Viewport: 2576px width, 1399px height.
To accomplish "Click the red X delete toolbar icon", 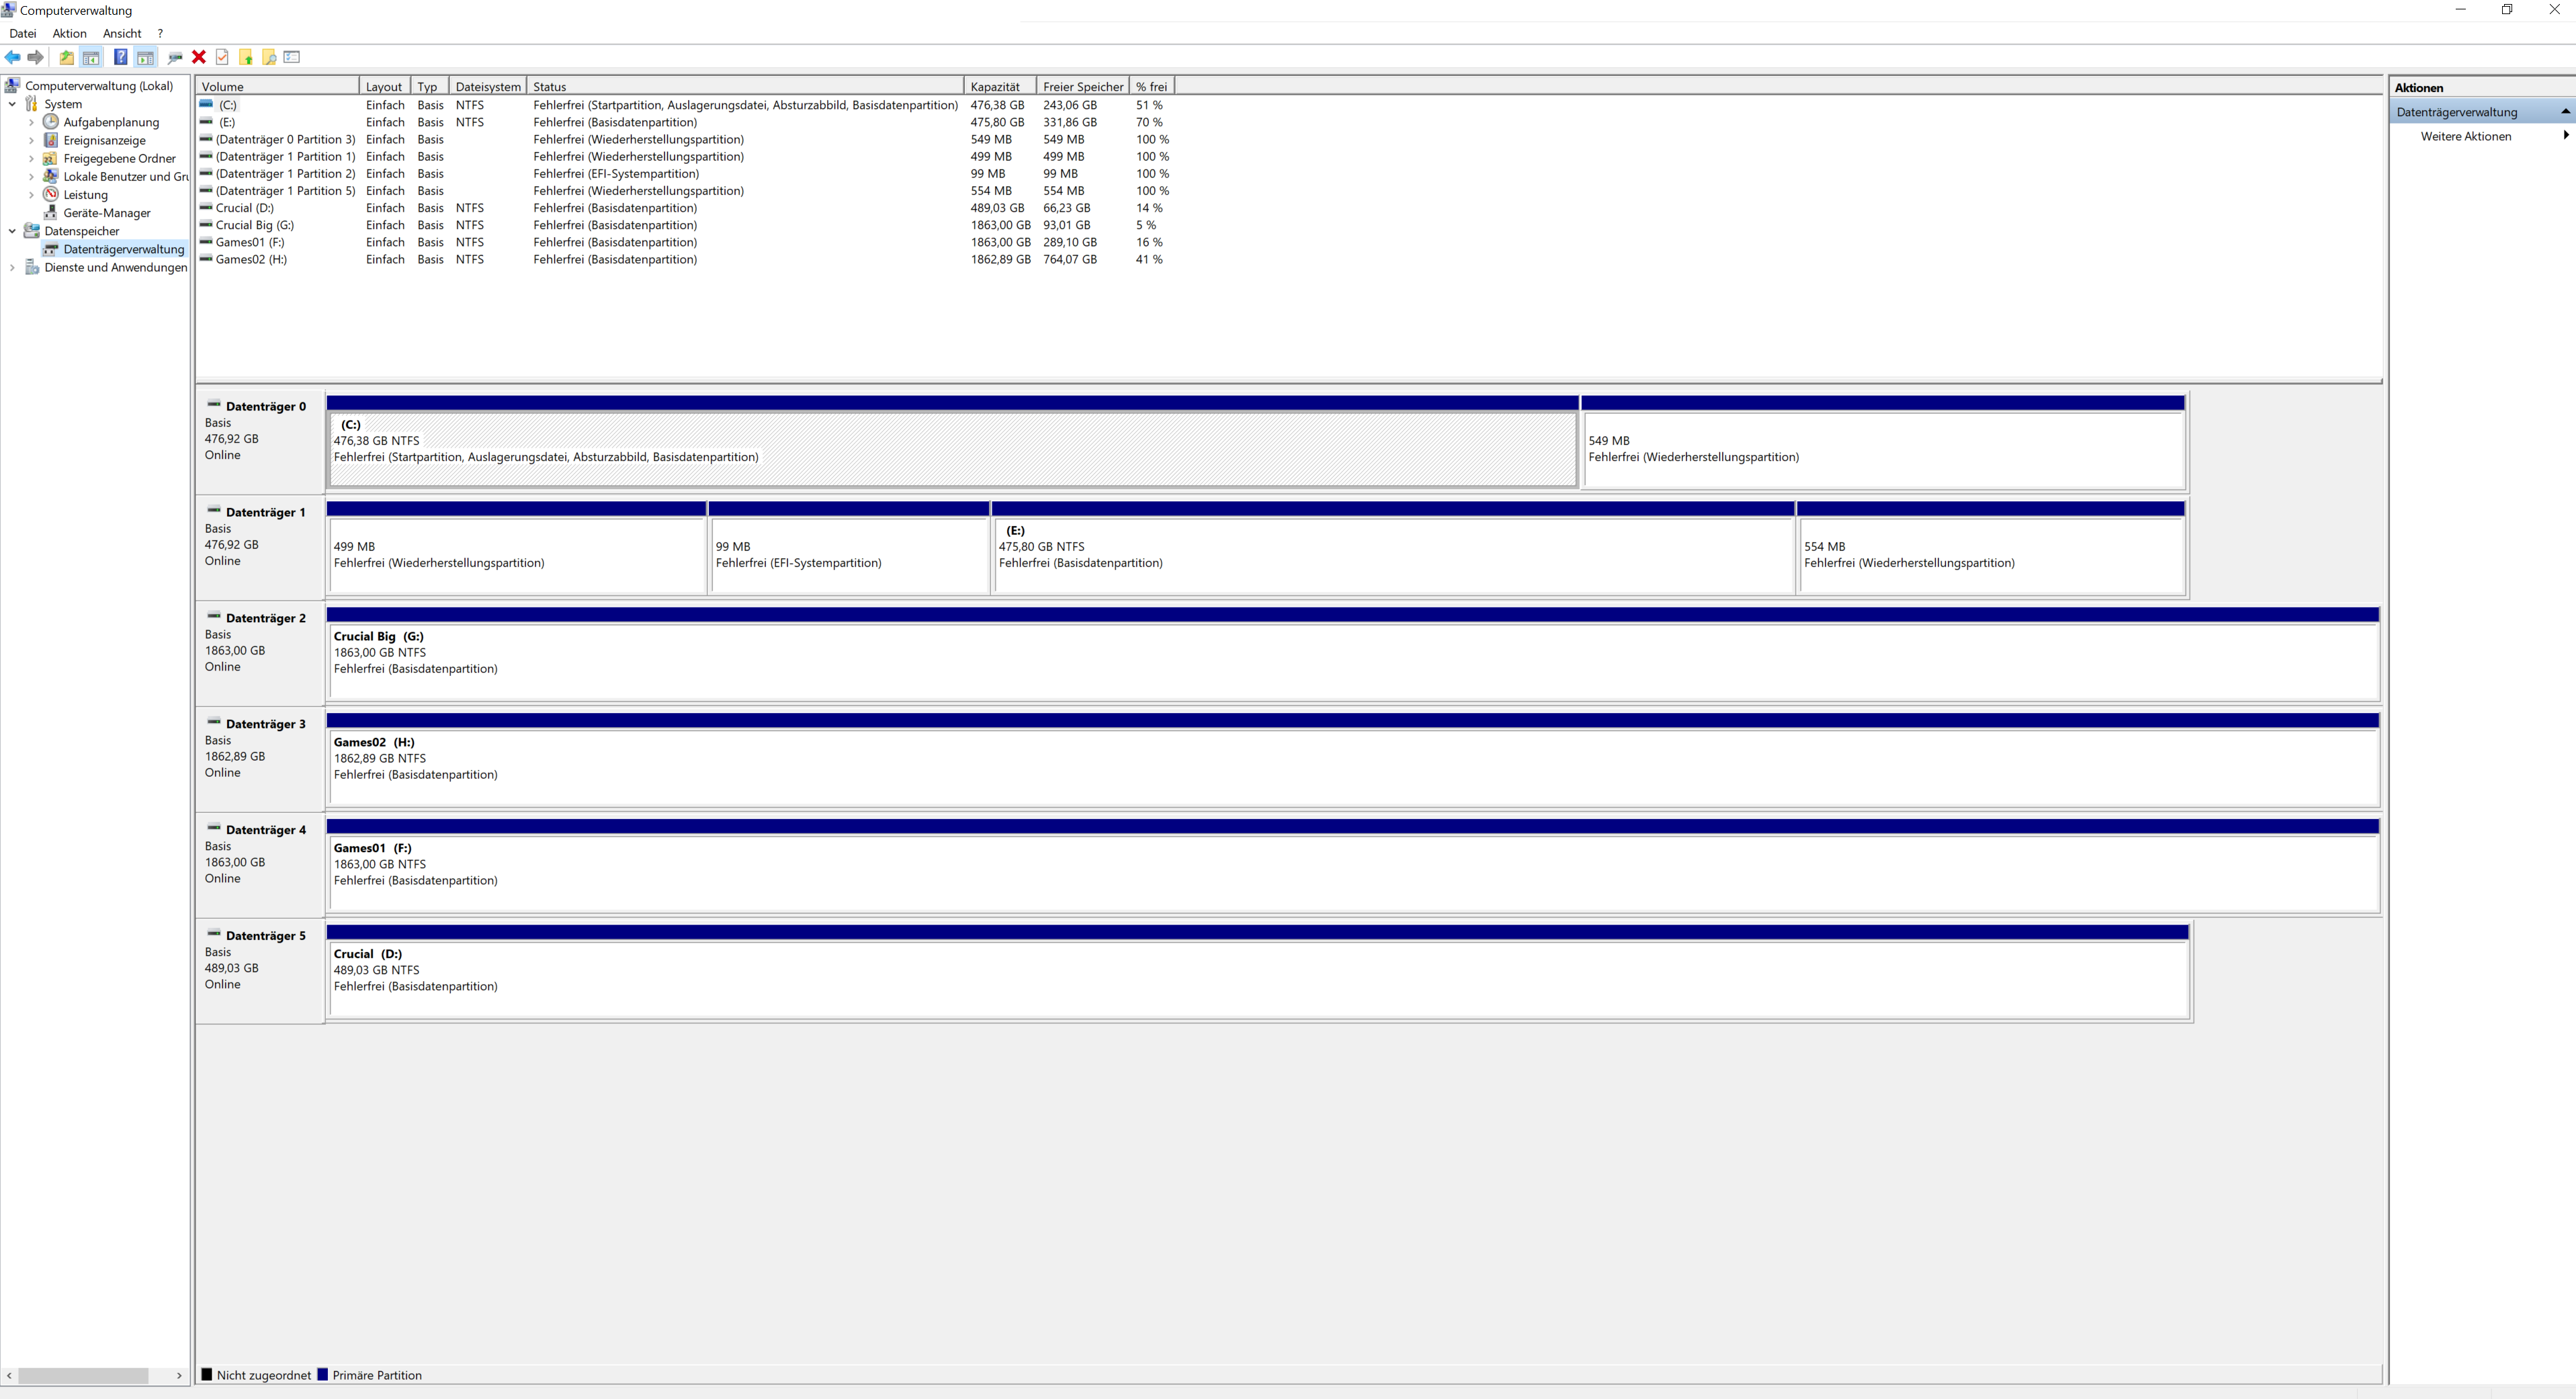I will tap(199, 57).
